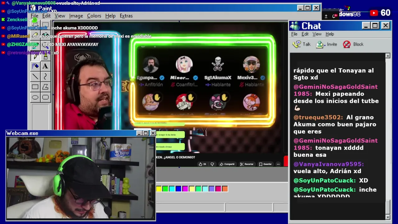Open the three-dots more options on video

click(x=278, y=164)
